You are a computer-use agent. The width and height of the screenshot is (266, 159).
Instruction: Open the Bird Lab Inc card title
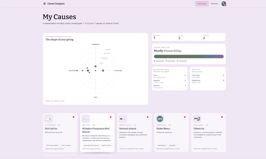51,128
